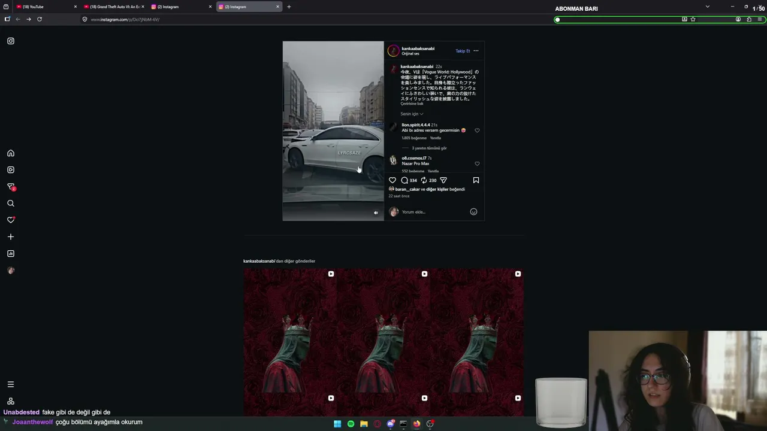Open the browser application menu
The height and width of the screenshot is (431, 767).
[760, 19]
